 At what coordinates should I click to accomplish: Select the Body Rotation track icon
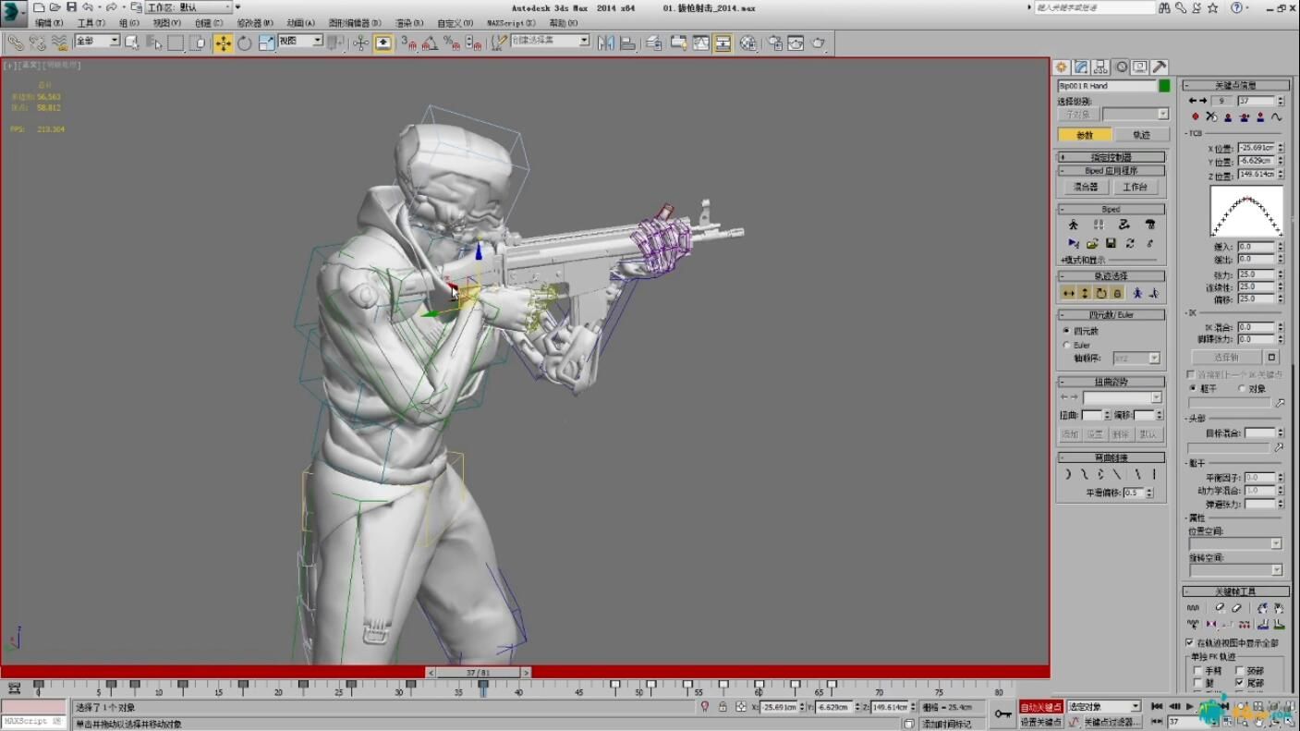coord(1100,293)
